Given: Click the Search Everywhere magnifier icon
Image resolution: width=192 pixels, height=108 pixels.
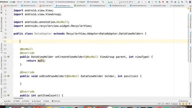Looking at the screenshot, I should click(187, 2).
